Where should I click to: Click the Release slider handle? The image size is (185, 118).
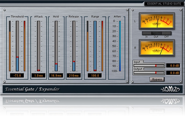click(x=74, y=62)
